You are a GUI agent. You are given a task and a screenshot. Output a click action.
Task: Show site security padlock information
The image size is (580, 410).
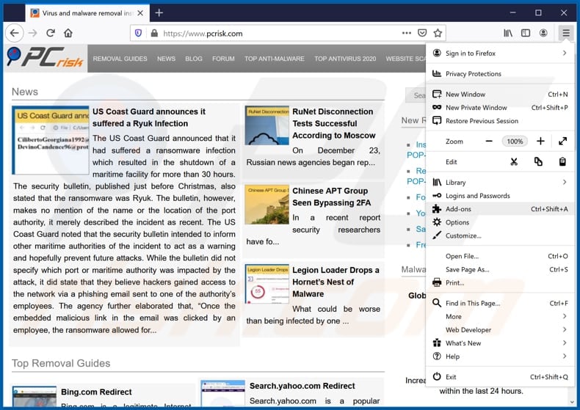154,33
